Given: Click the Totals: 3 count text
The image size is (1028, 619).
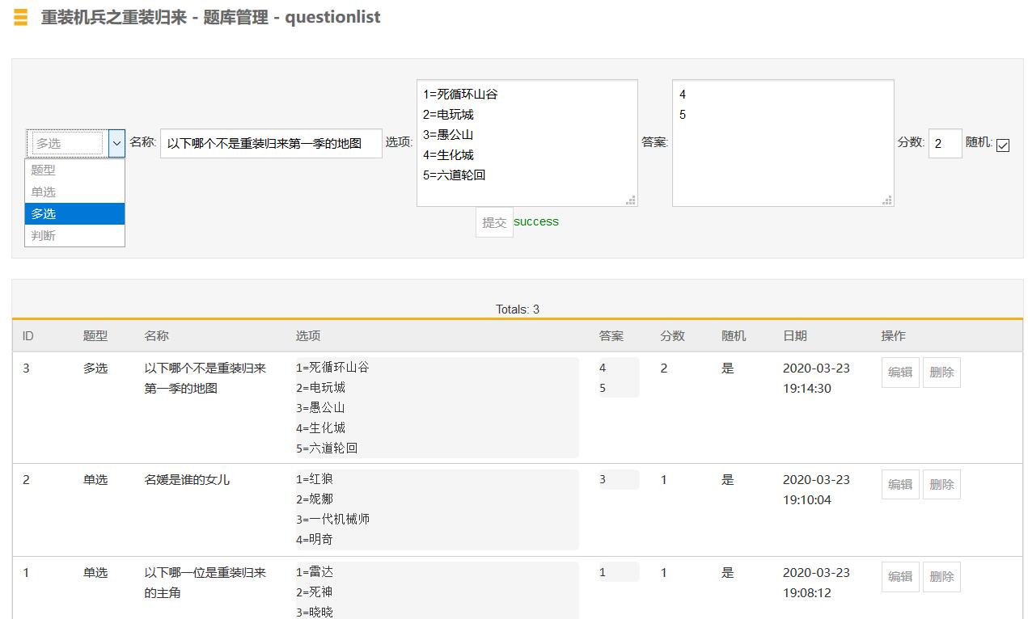Looking at the screenshot, I should pyautogui.click(x=518, y=309).
